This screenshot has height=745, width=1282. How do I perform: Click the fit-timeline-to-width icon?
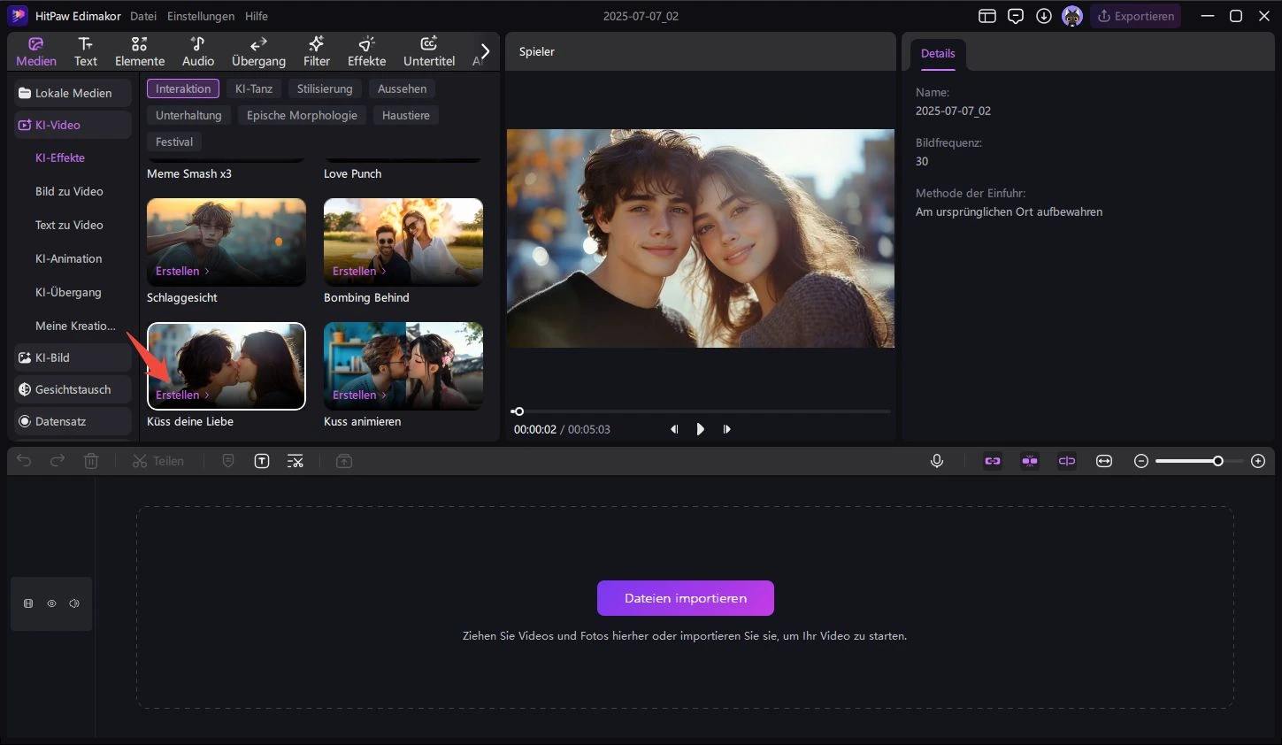[1104, 461]
